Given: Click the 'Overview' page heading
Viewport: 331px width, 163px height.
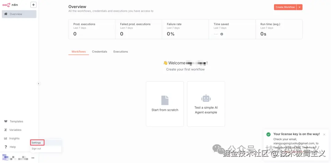Looking at the screenshot, I should pos(77,7).
